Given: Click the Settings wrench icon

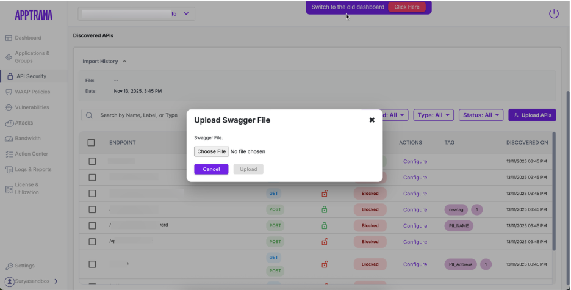Looking at the screenshot, I should [9, 266].
